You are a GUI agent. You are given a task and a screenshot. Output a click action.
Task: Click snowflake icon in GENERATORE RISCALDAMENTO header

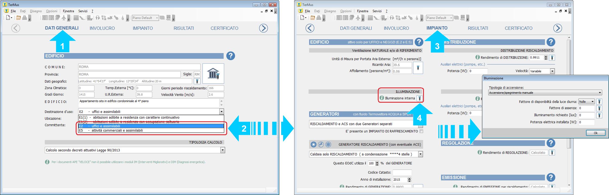point(328,145)
